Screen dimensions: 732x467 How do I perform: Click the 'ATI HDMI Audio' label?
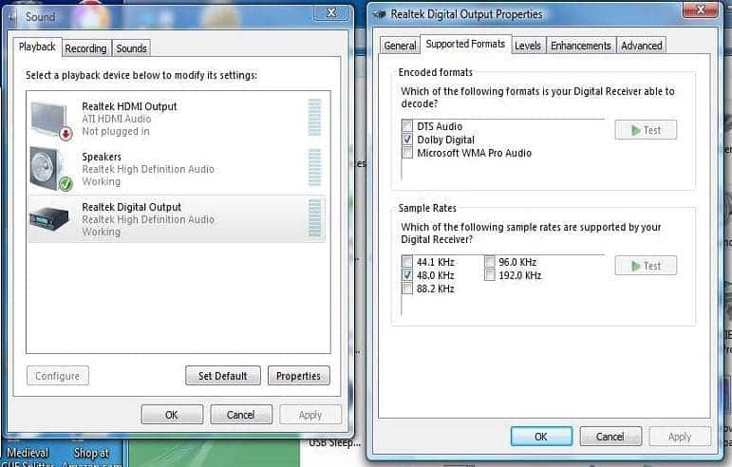pyautogui.click(x=117, y=119)
